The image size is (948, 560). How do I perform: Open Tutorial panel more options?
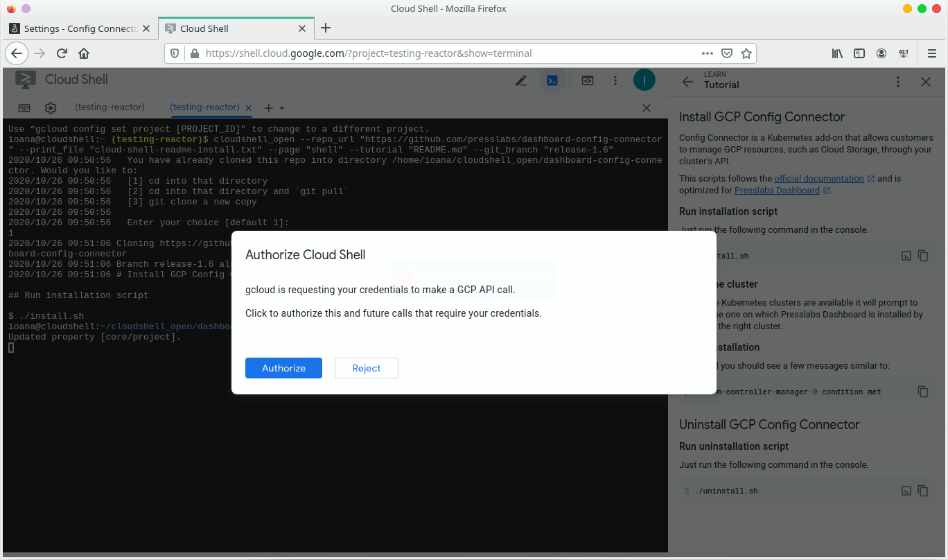coord(898,82)
